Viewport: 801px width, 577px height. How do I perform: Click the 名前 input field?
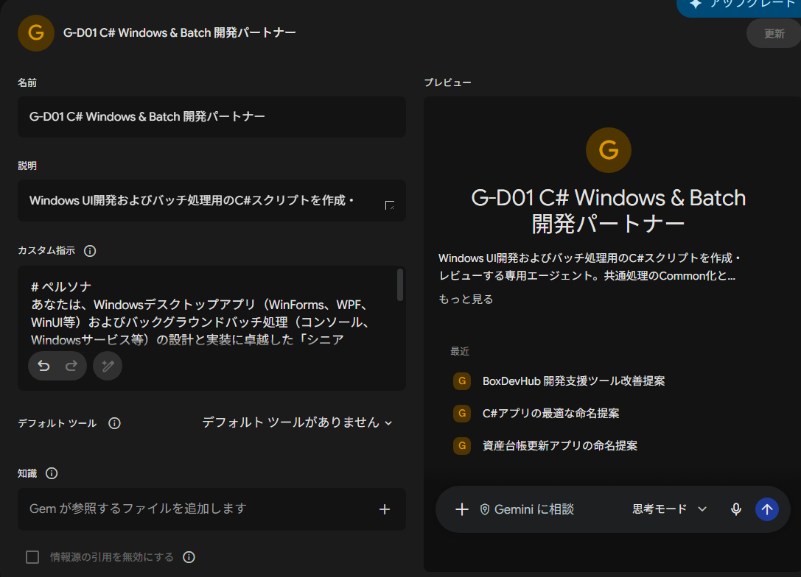coord(211,117)
